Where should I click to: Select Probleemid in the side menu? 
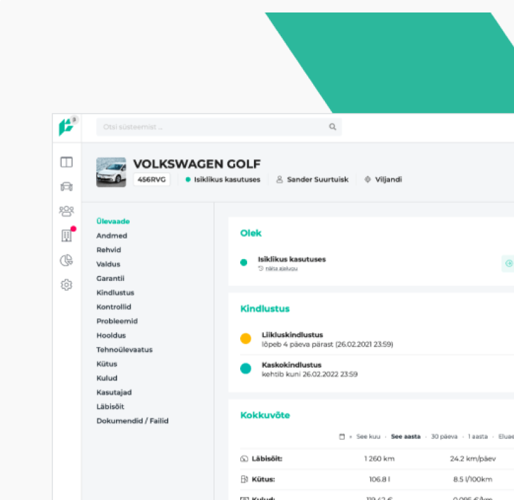click(117, 321)
